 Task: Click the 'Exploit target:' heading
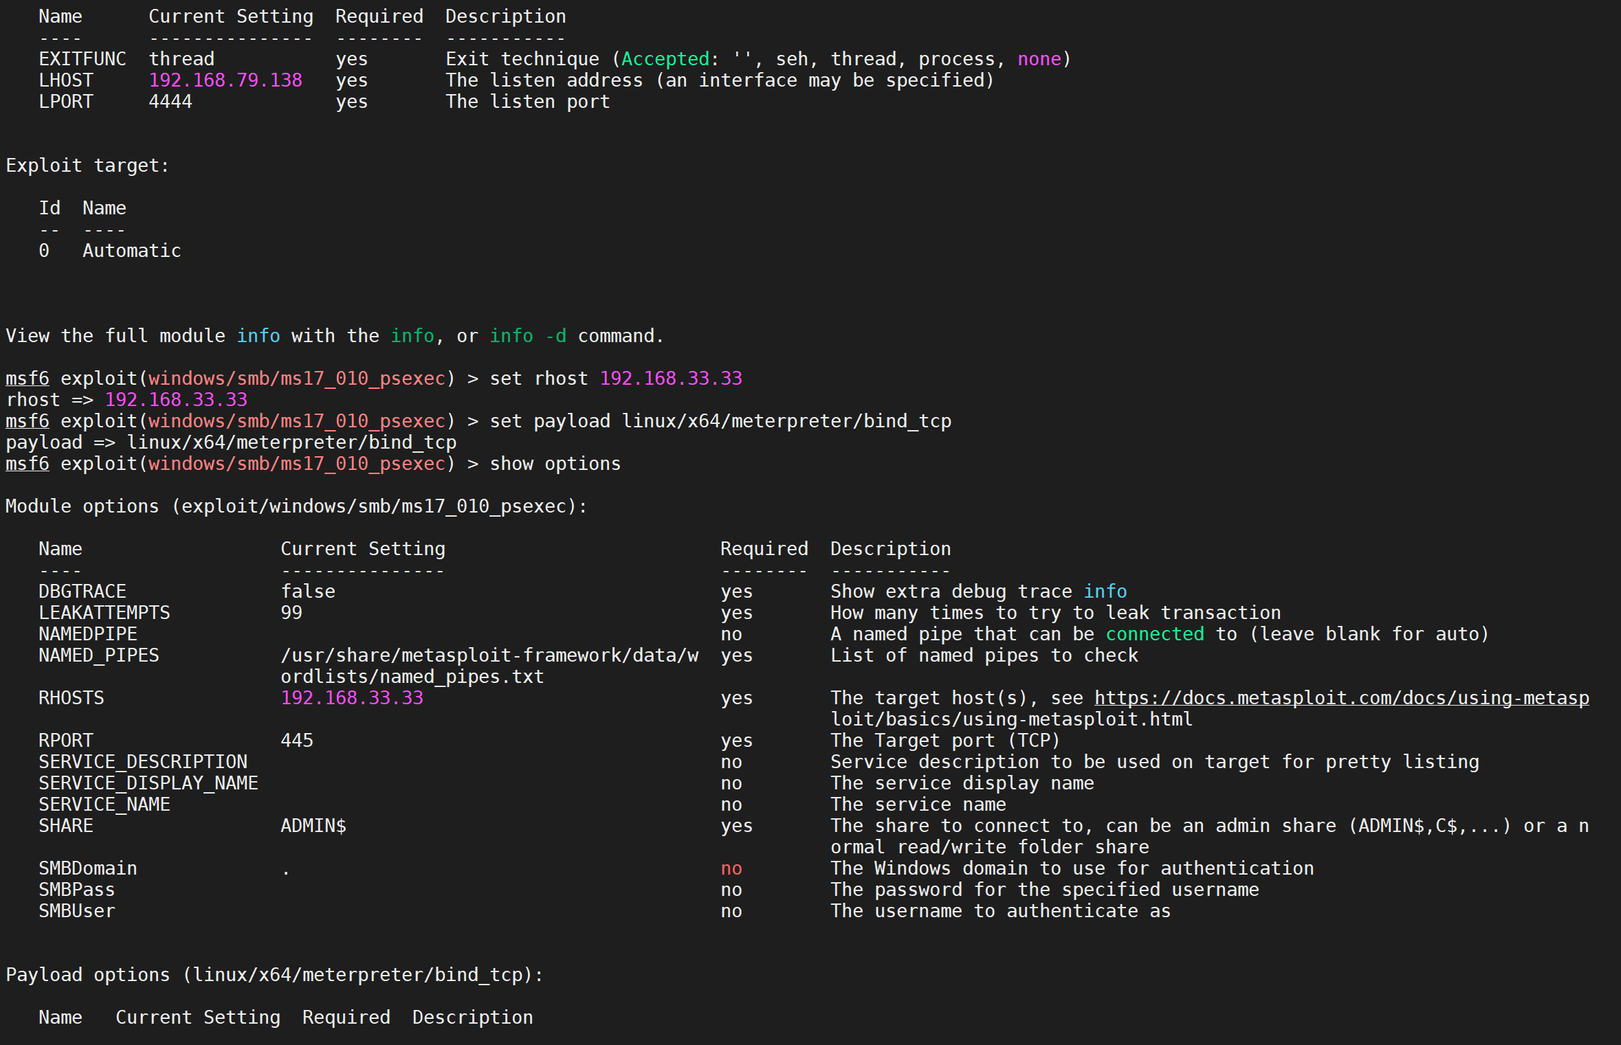click(x=87, y=166)
